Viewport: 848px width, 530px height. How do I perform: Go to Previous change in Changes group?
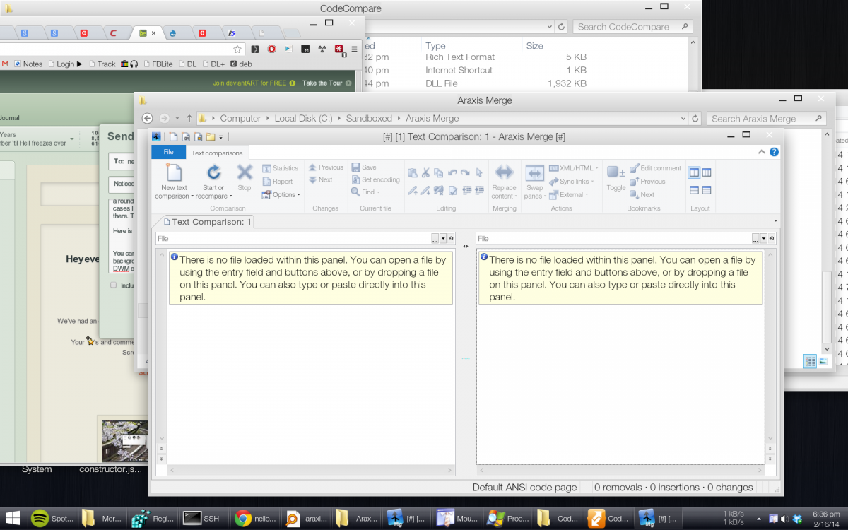[x=326, y=167]
